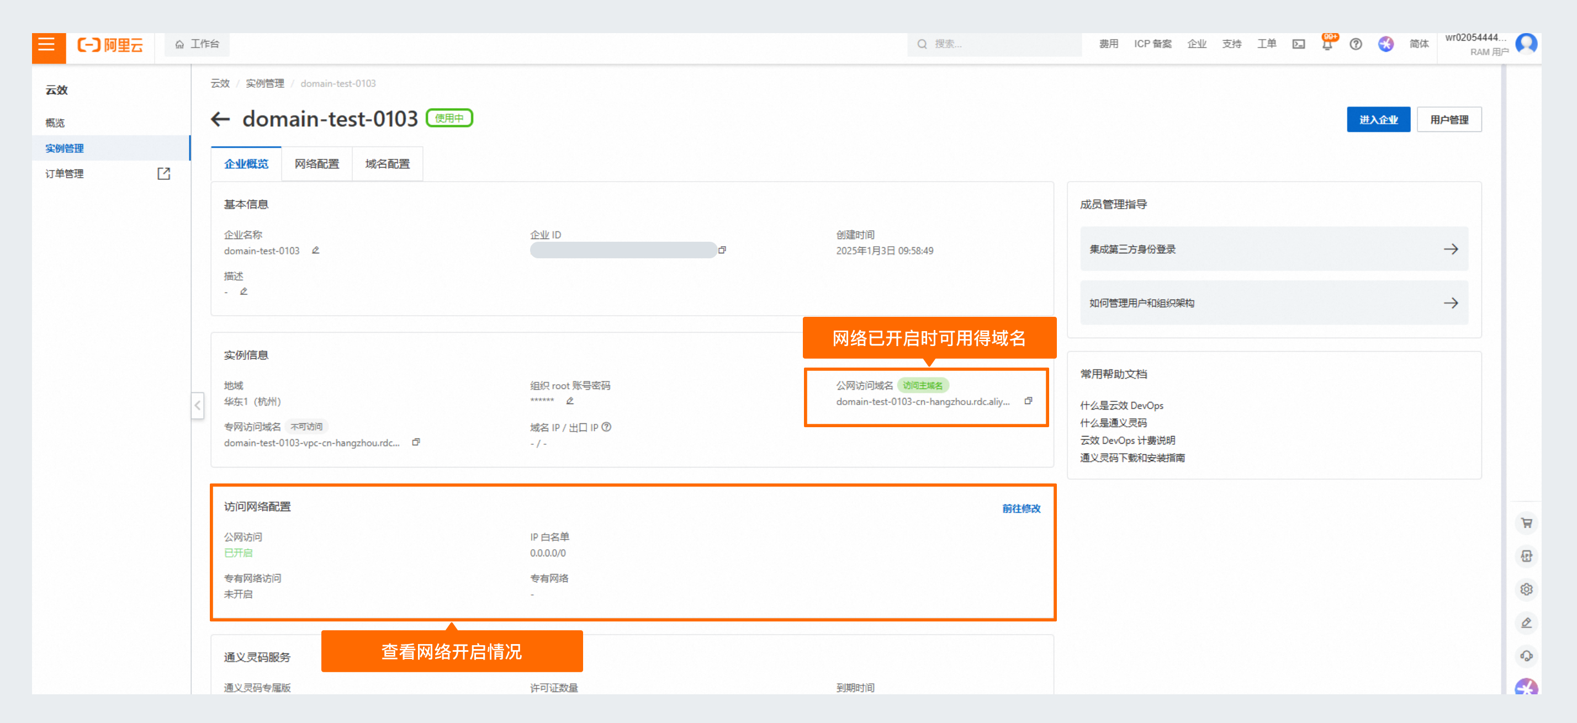Screen dimensions: 1577x723
Task: Open the user avatar account menu
Action: (1526, 44)
